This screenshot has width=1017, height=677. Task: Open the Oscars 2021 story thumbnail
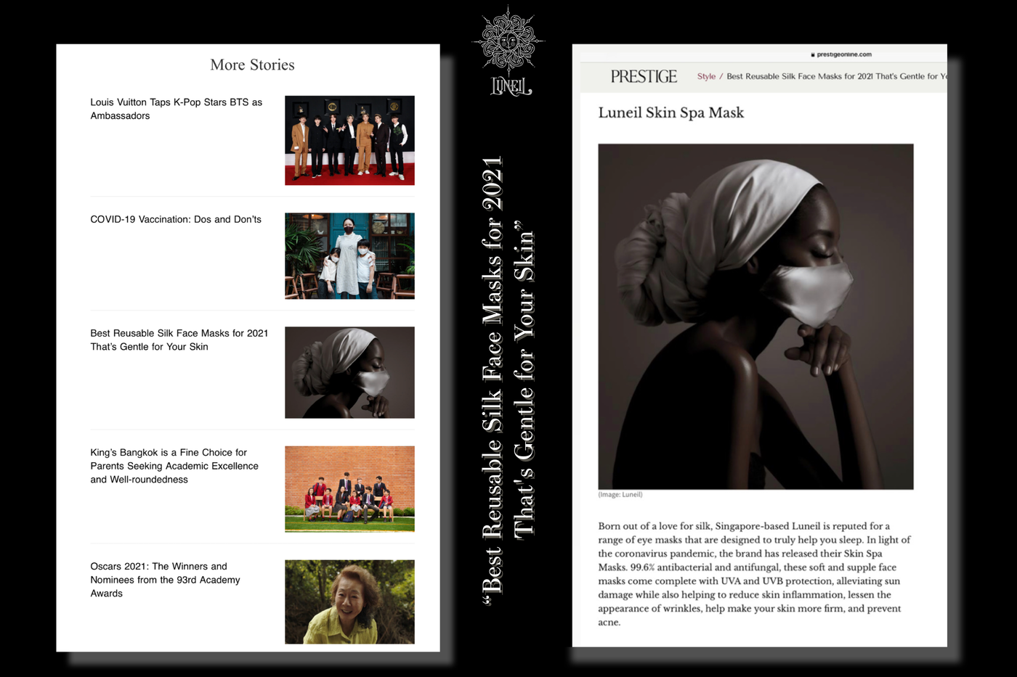pos(349,602)
